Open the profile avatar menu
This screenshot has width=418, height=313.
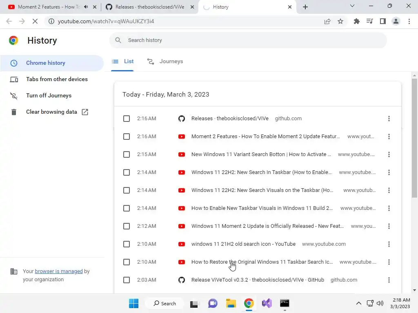[x=396, y=21]
